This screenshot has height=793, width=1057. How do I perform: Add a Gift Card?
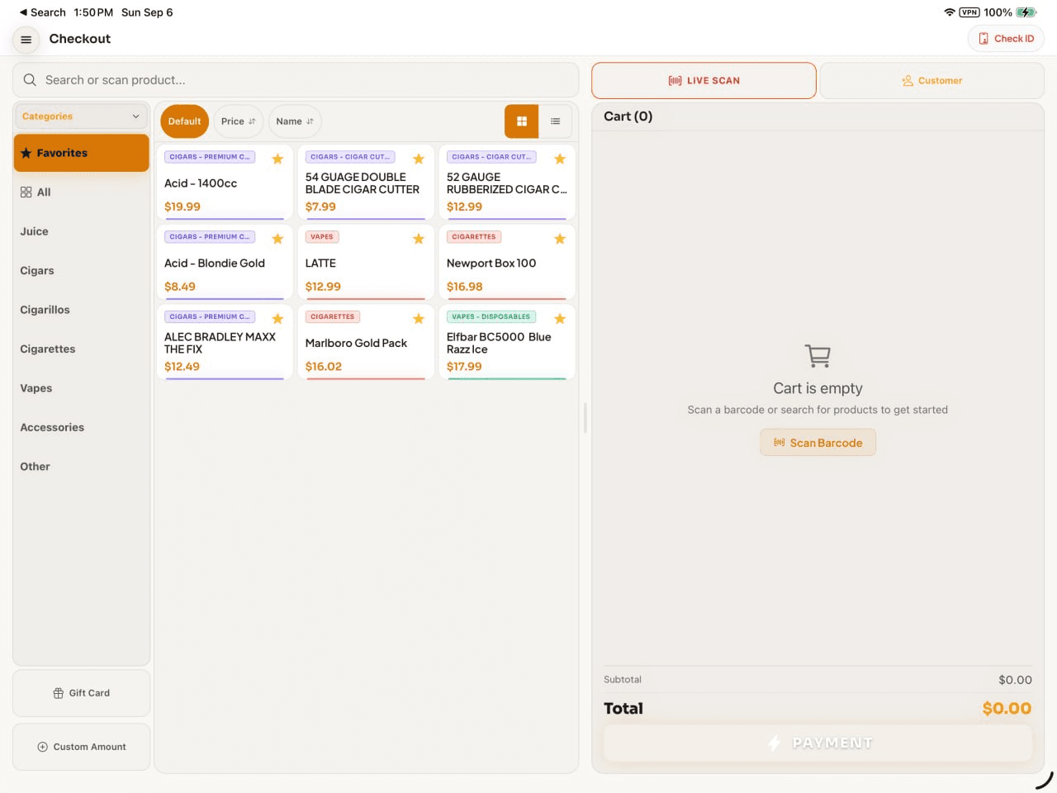point(81,693)
